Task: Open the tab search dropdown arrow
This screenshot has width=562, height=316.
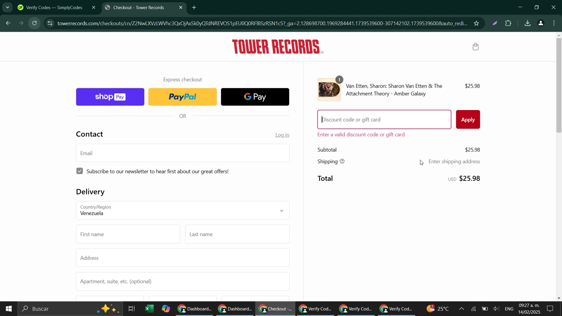Action: pos(7,7)
